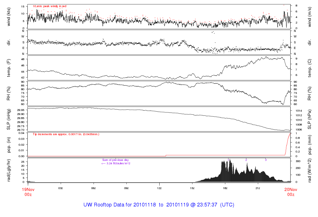Click the '19Nov' start date label
The width and height of the screenshot is (318, 217).
28,189
